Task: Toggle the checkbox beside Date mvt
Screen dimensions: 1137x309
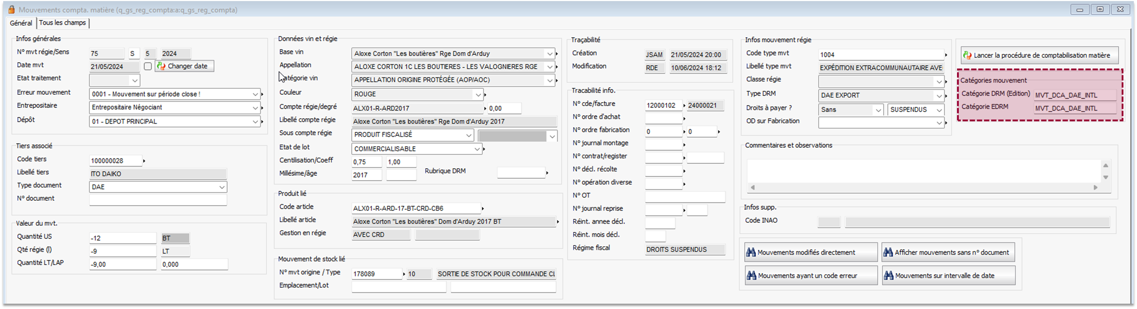Action: 148,66
